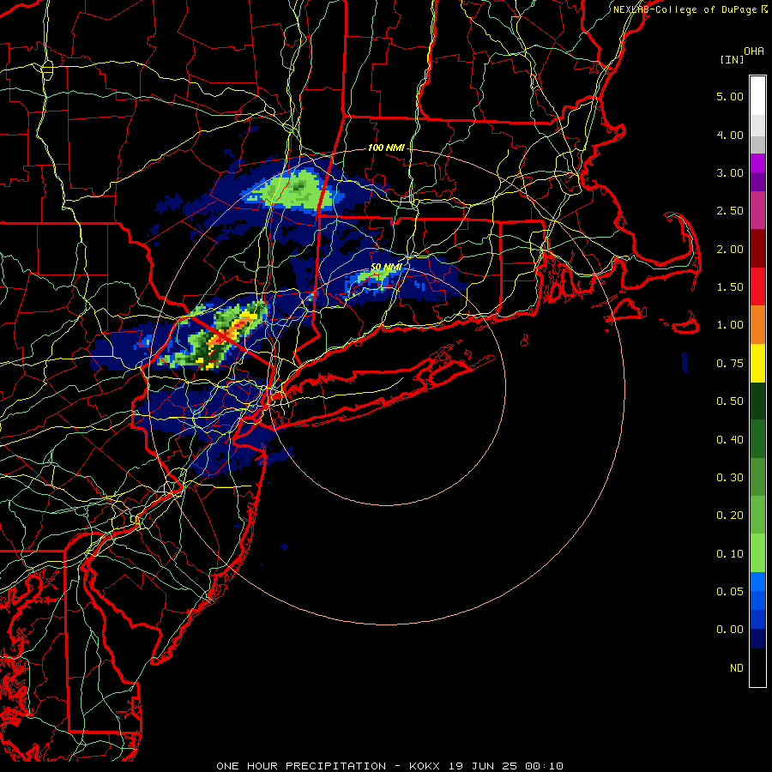
Task: Click the 0.20 legend value
Action: (730, 516)
